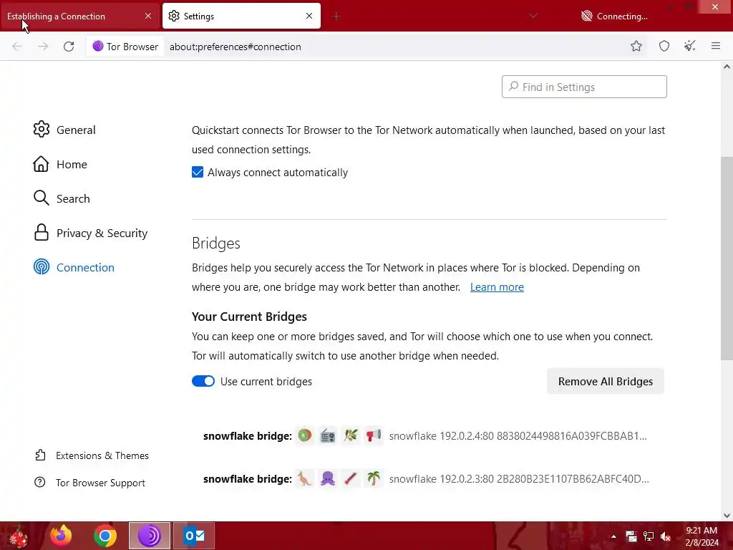Select Connection settings category

click(74, 267)
